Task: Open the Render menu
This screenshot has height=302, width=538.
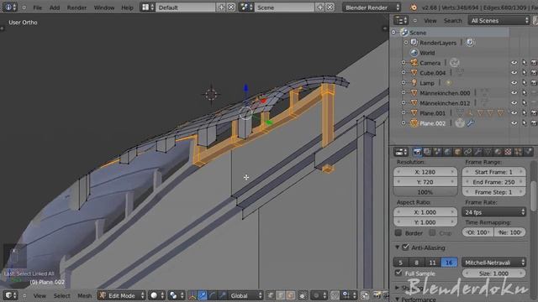Action: [x=76, y=8]
